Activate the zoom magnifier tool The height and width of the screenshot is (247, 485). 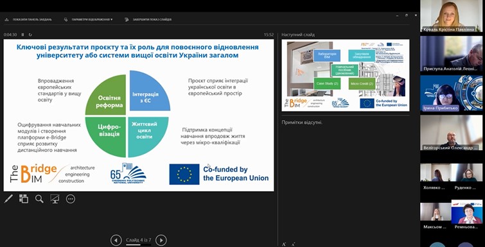point(39,199)
